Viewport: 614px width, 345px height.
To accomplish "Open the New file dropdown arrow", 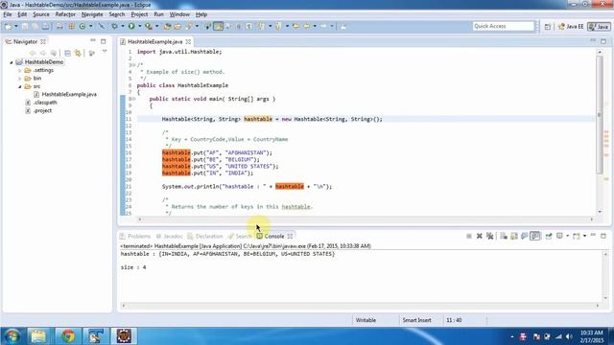I will click(16, 27).
